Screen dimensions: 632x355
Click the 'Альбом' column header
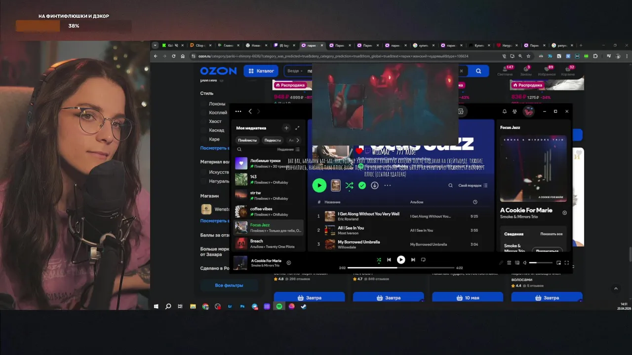click(x=417, y=202)
